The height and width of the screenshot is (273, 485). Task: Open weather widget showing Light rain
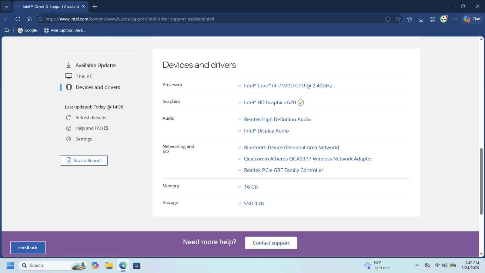click(377, 265)
